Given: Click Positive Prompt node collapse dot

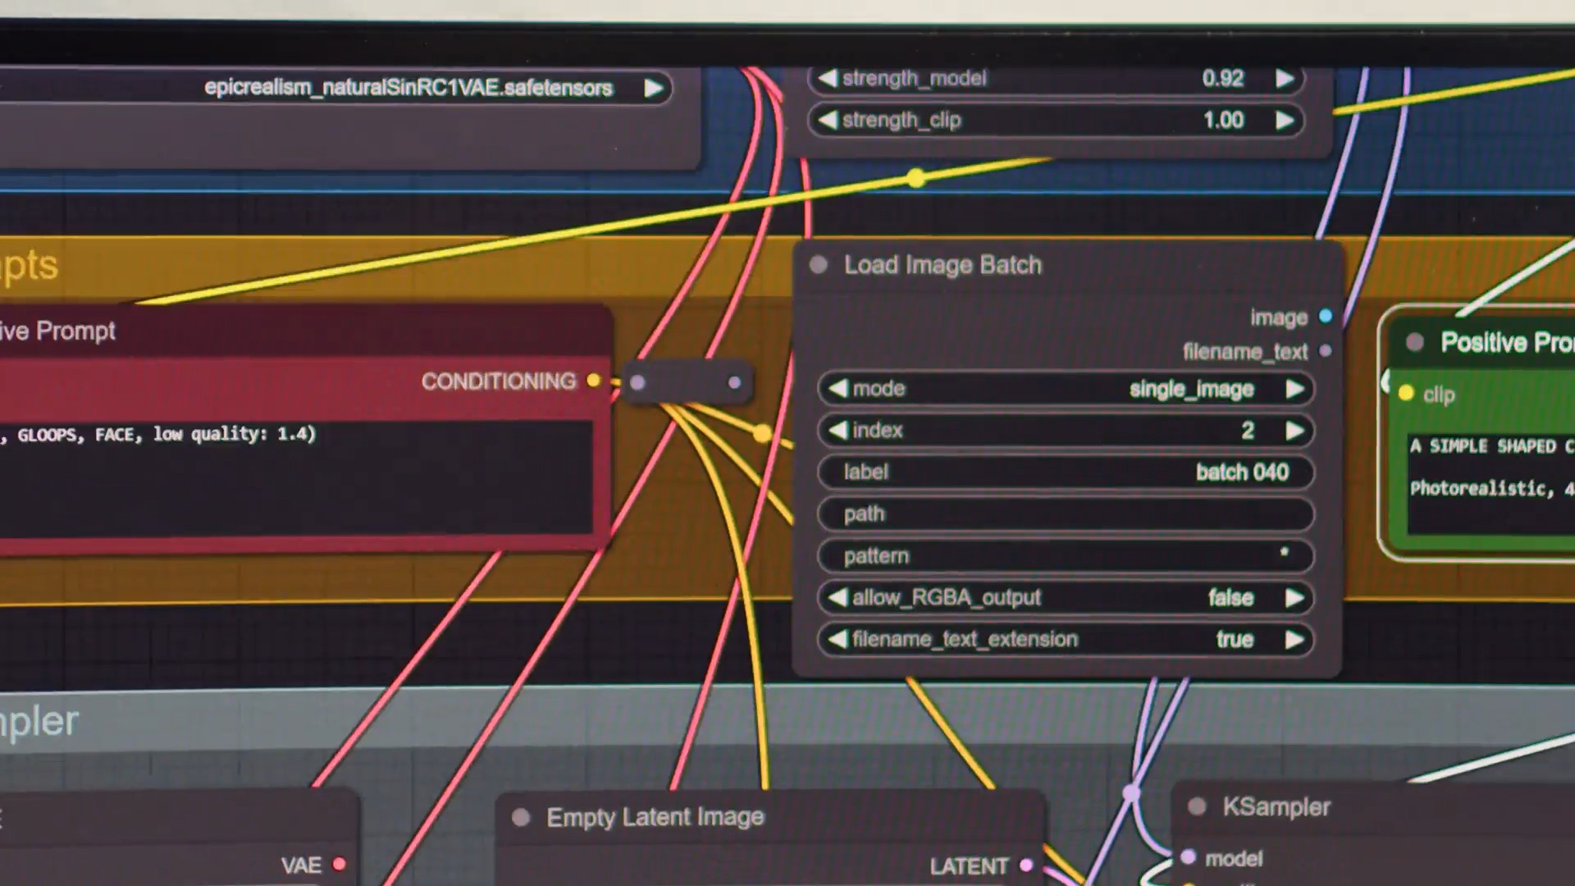Looking at the screenshot, I should [x=1414, y=342].
